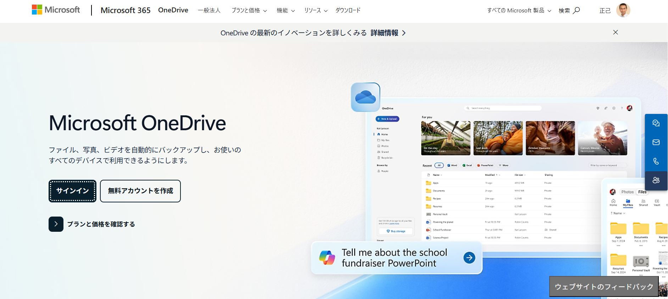
Task: Click the Resumes folder icon in phone mockup
Action: pyautogui.click(x=618, y=260)
